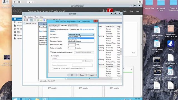The height and width of the screenshot is (100, 178).
Task: Click the Server Manager back arrow
Action: click(x=16, y=11)
